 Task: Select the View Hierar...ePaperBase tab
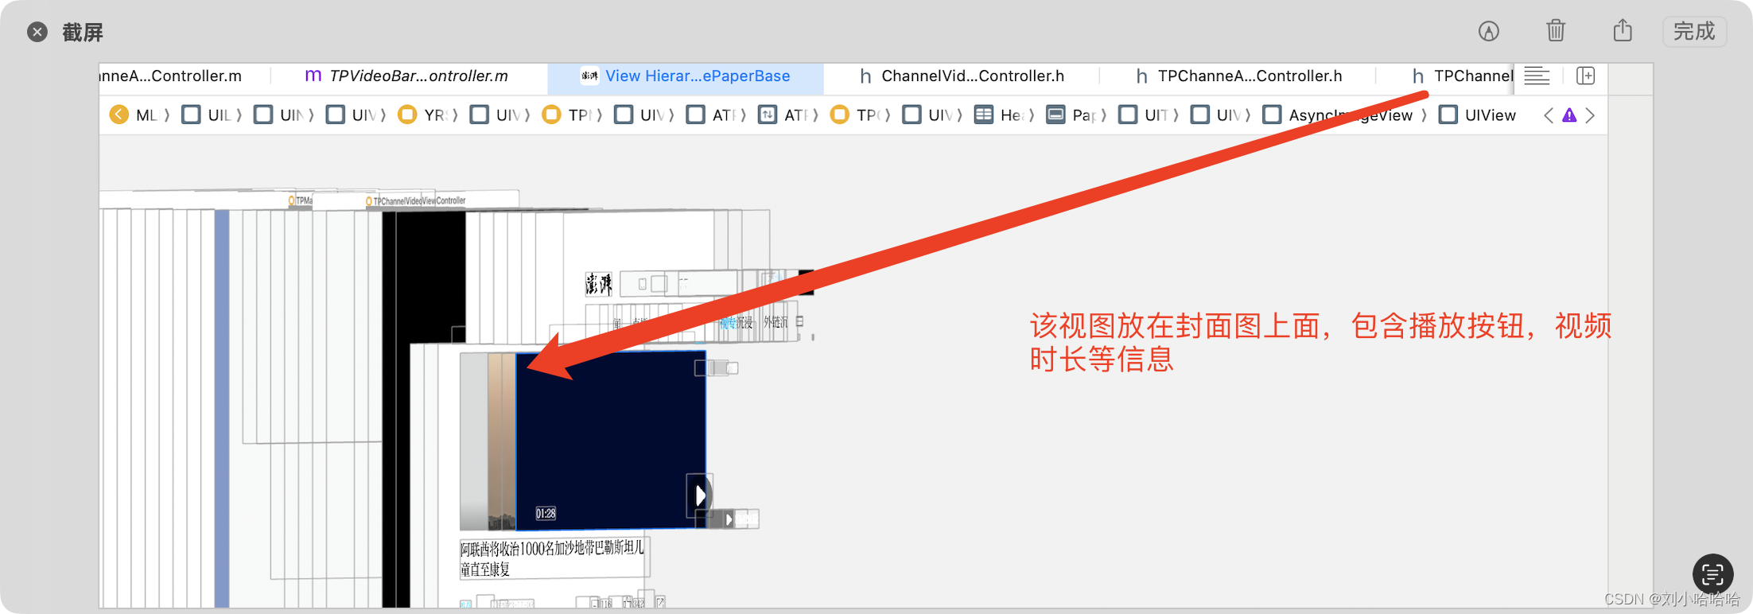point(686,76)
